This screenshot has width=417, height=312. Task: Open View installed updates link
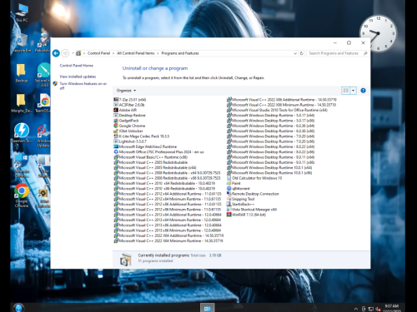pos(78,77)
